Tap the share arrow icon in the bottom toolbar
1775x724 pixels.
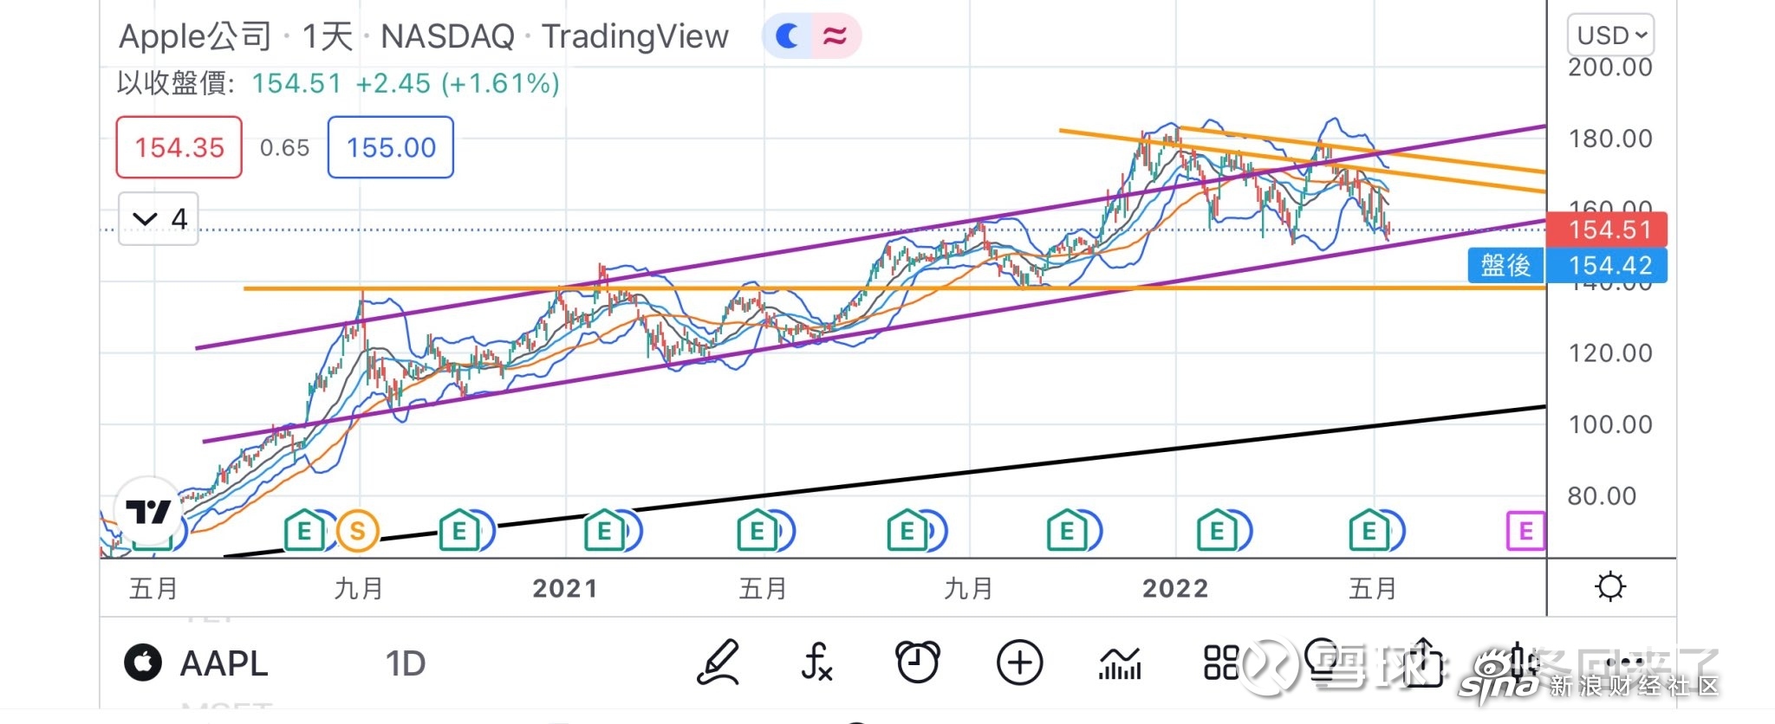click(x=1424, y=663)
